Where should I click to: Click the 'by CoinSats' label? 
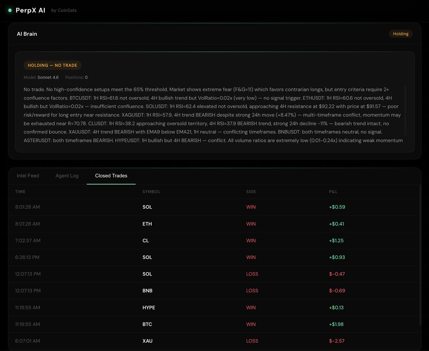pos(64,10)
